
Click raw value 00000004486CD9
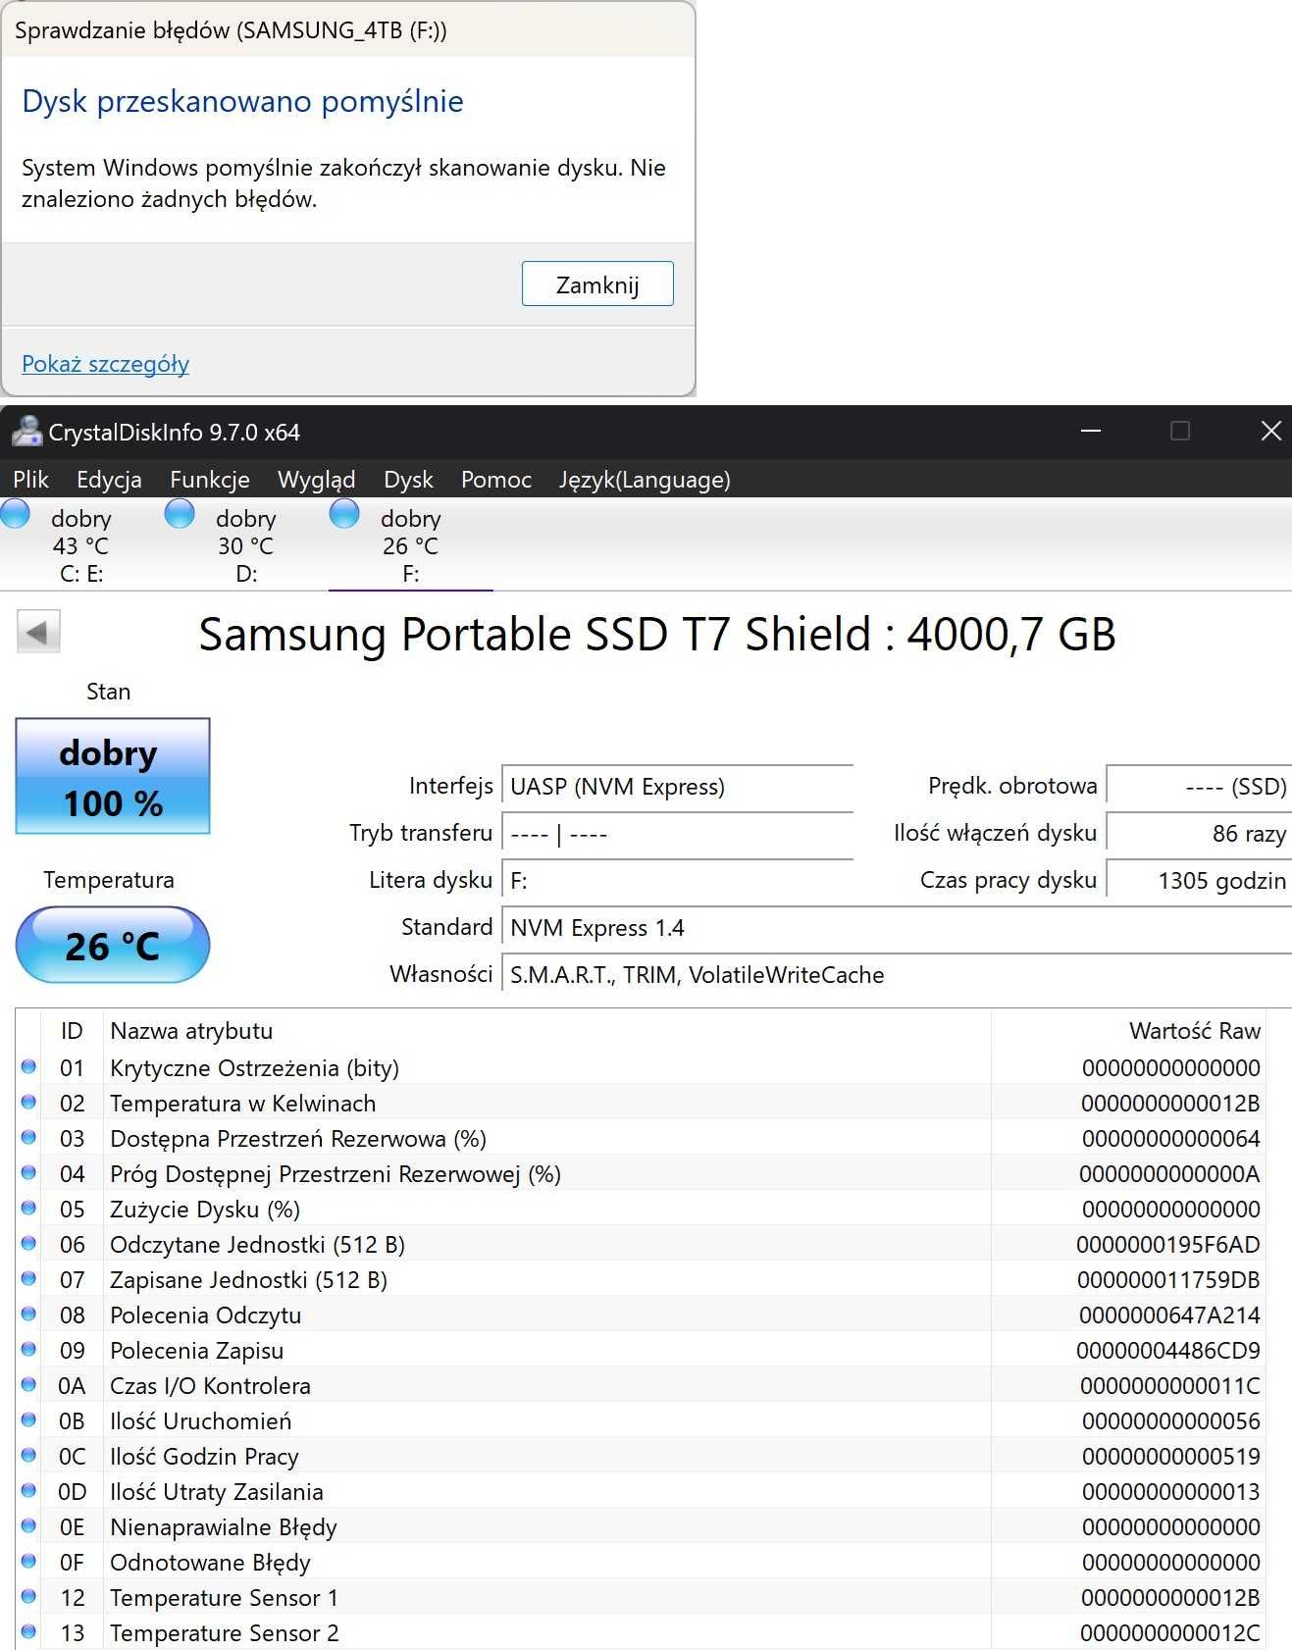pos(1167,1351)
